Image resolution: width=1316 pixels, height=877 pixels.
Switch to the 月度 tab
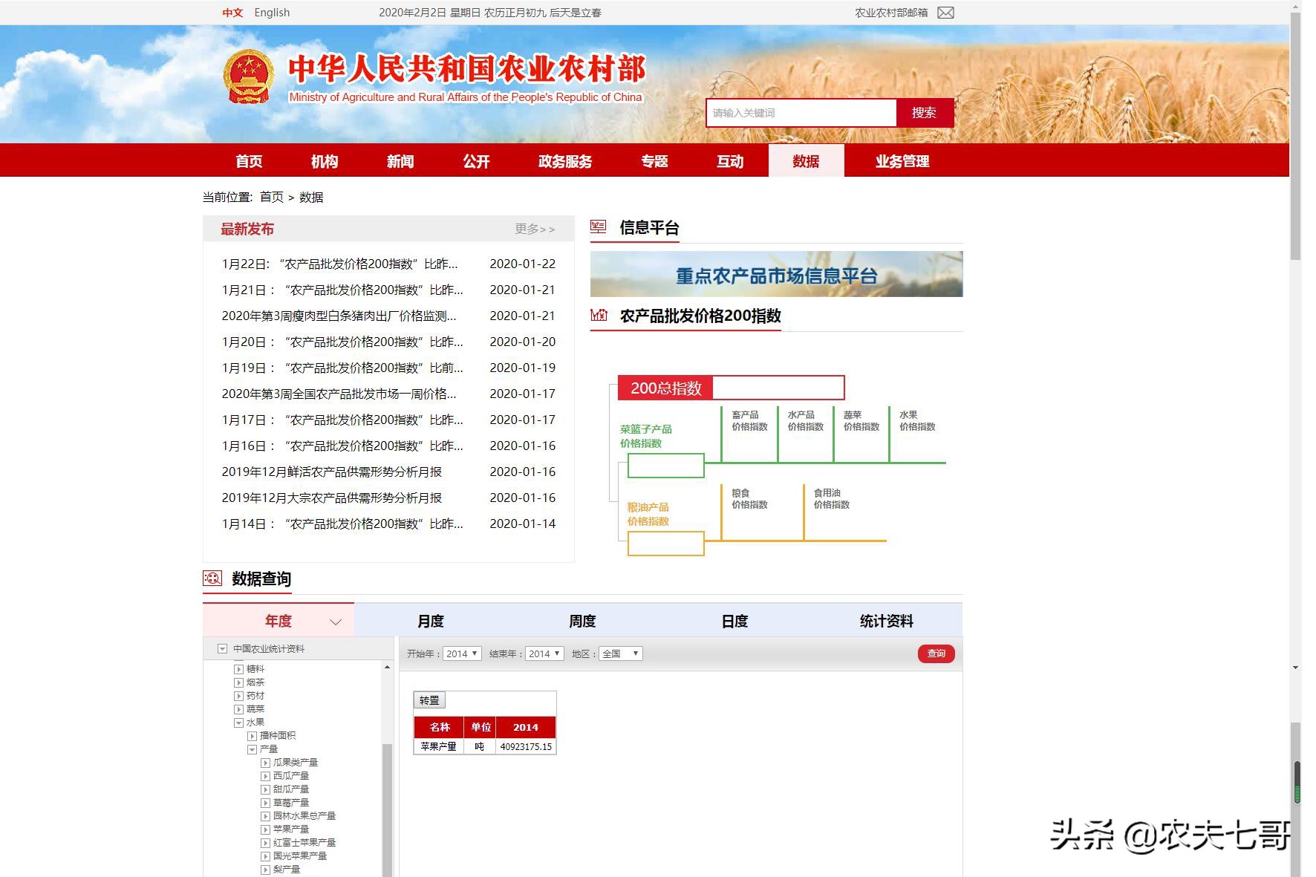pyautogui.click(x=429, y=620)
